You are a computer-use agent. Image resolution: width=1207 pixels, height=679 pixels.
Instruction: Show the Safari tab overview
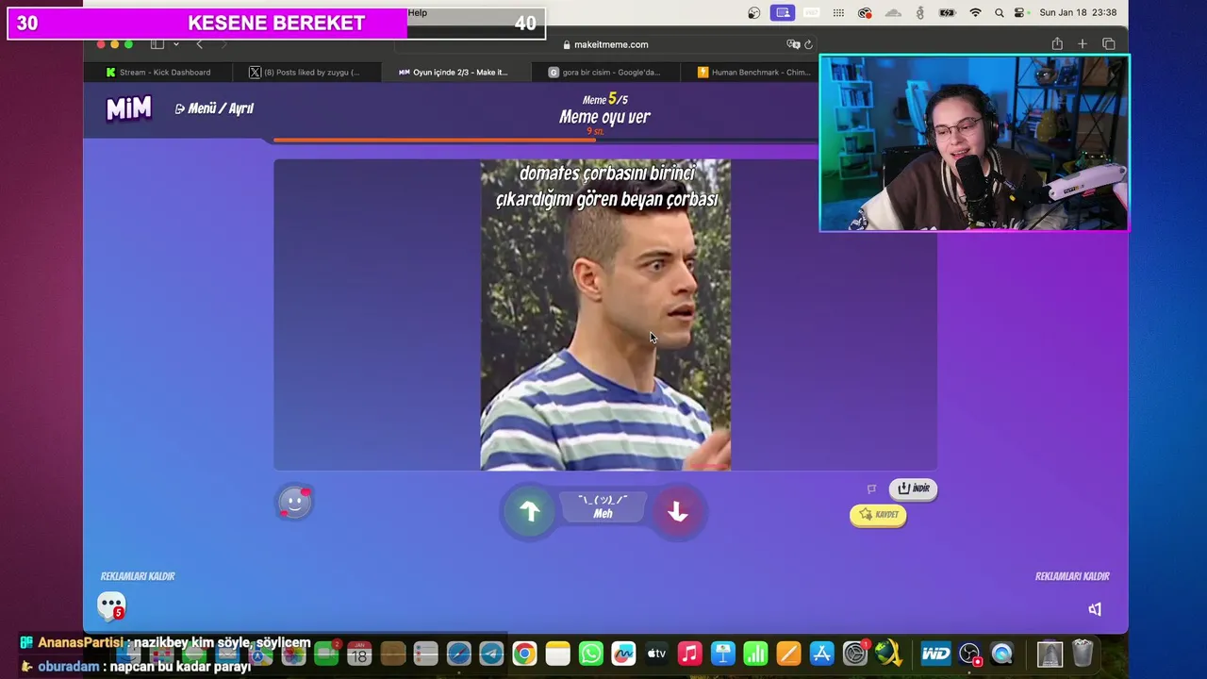(x=1108, y=44)
